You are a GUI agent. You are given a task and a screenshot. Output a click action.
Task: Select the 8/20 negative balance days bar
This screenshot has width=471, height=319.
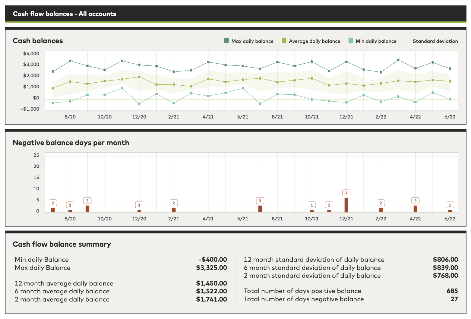[x=70, y=211]
